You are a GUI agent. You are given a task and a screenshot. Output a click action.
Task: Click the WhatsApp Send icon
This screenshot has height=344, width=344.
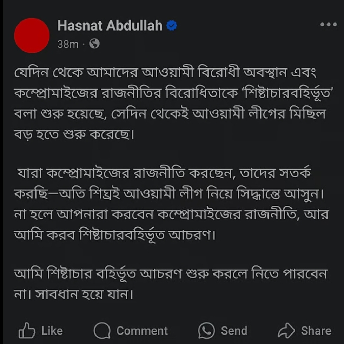[206, 331]
